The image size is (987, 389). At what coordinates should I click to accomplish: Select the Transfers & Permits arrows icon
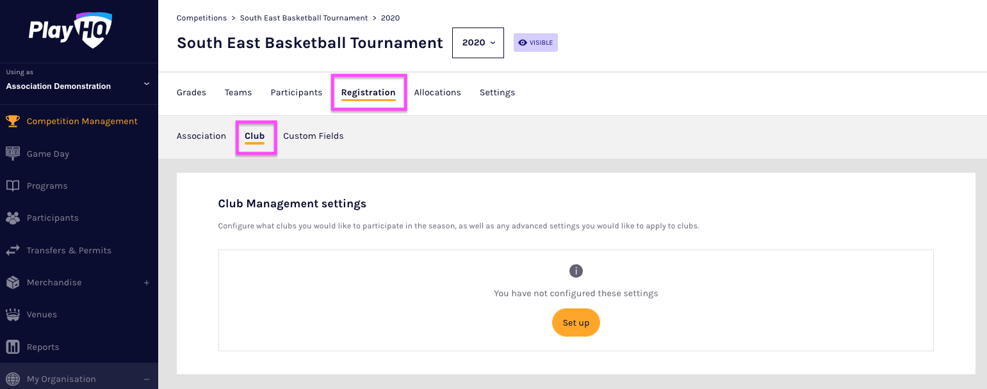pos(13,250)
